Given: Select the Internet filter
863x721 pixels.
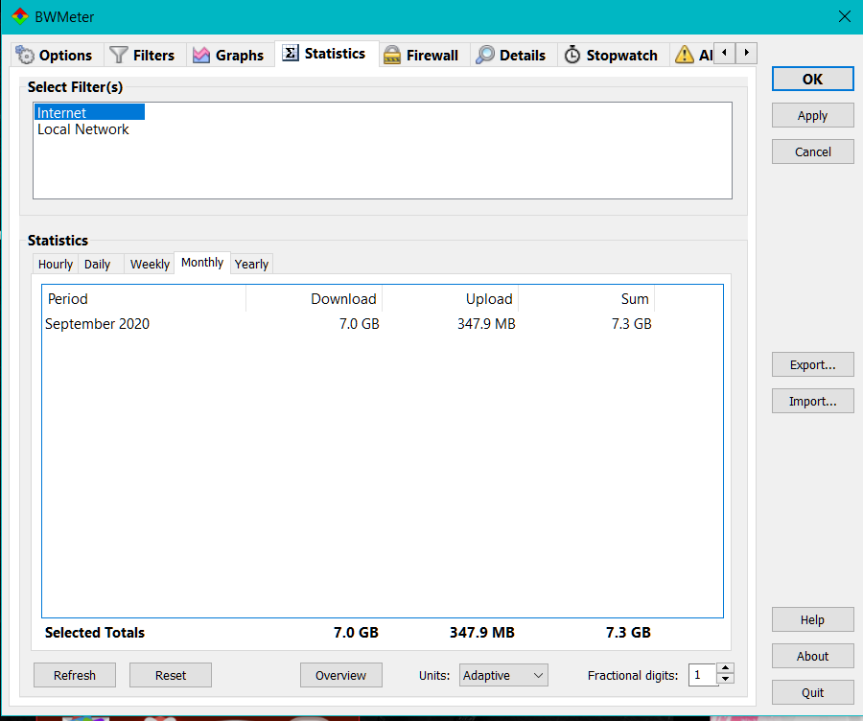Looking at the screenshot, I should point(89,112).
